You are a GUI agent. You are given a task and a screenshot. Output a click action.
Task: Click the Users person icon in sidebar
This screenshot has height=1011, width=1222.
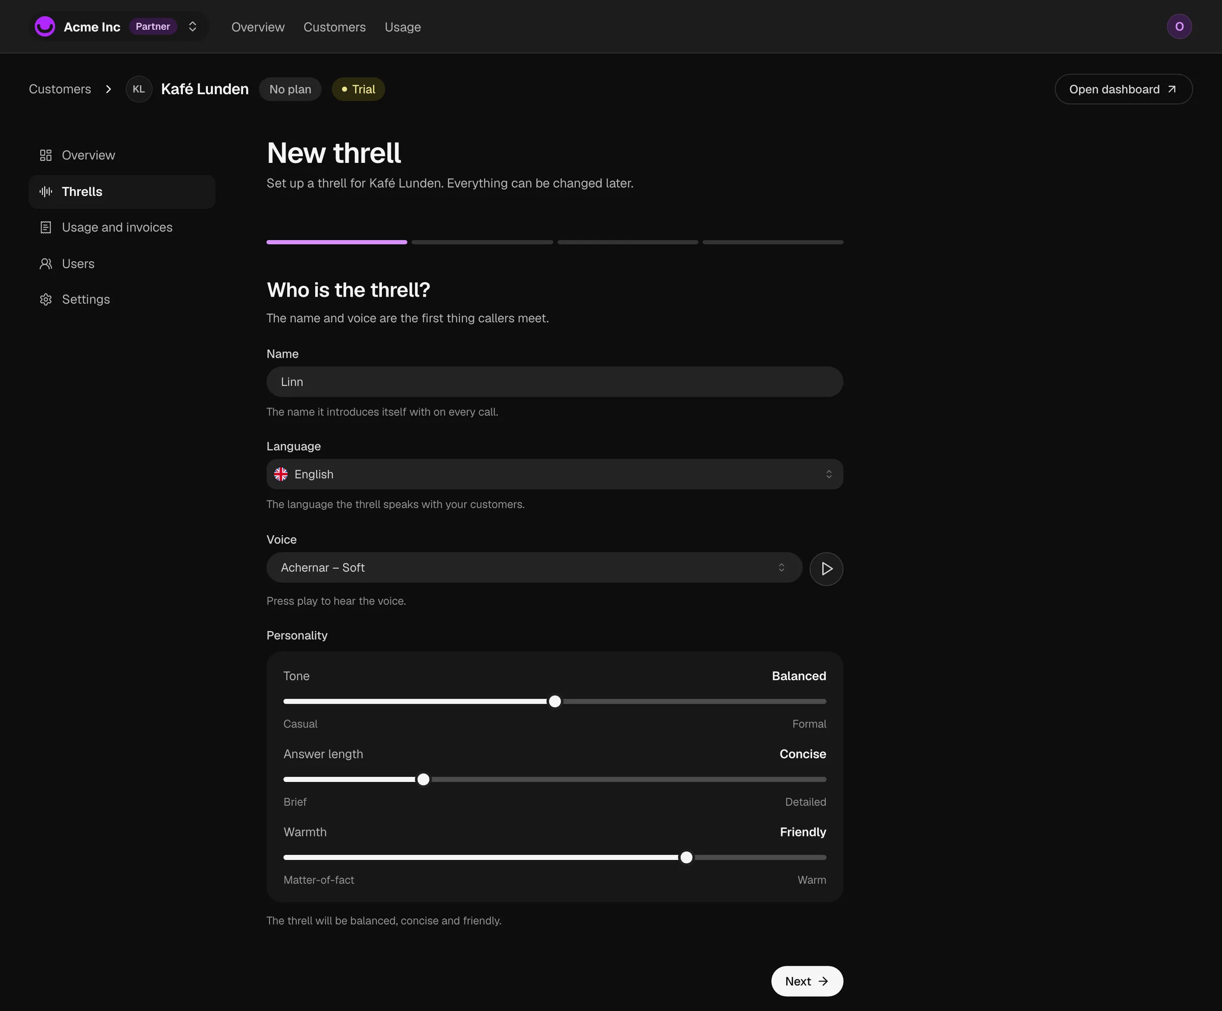pos(45,264)
